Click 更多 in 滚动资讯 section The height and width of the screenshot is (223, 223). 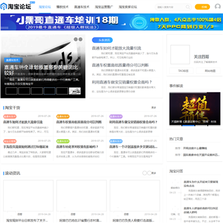(x=154, y=173)
